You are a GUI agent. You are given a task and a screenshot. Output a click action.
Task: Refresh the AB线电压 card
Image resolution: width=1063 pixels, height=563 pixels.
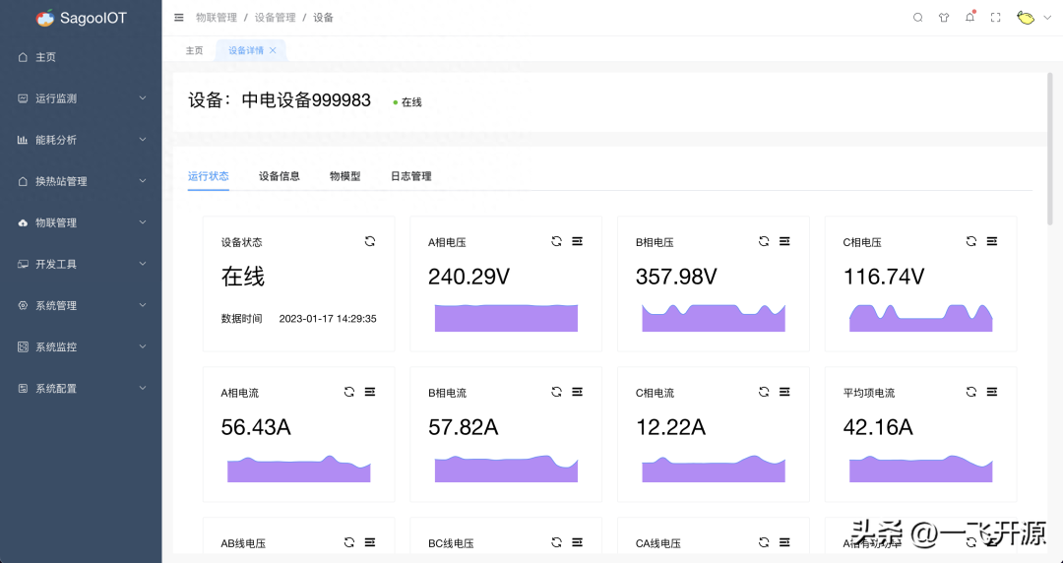coord(349,542)
